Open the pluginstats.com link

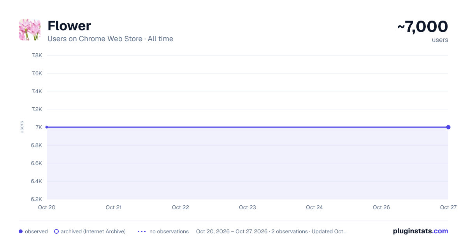pyautogui.click(x=421, y=231)
